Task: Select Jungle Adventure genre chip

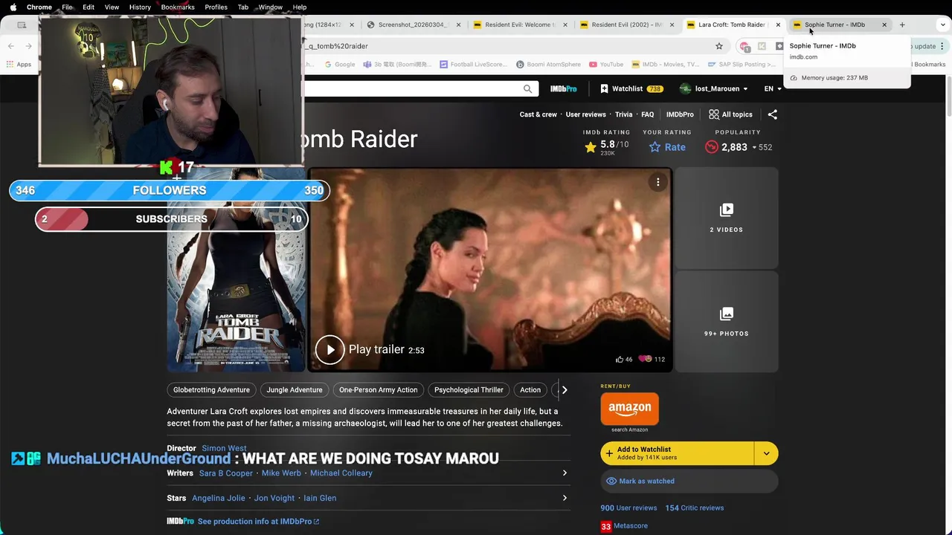Action: tap(295, 389)
